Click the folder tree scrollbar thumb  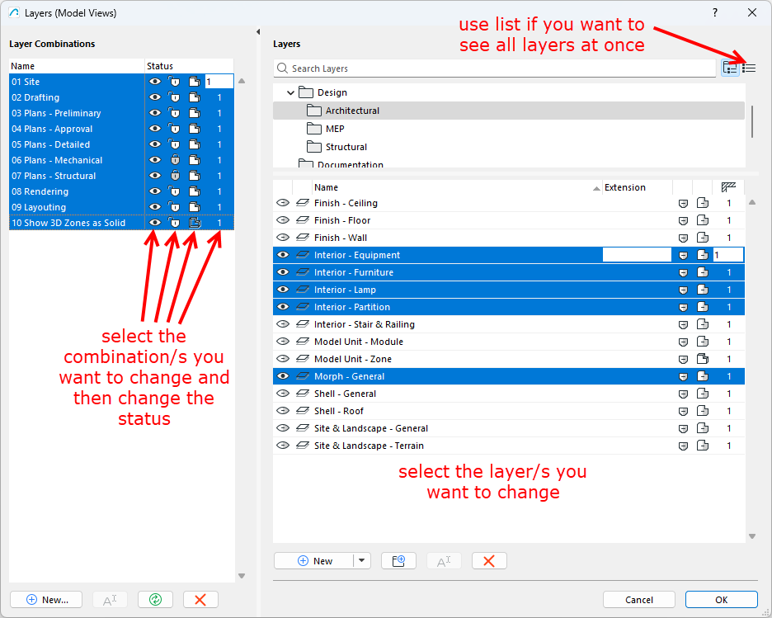tap(752, 121)
